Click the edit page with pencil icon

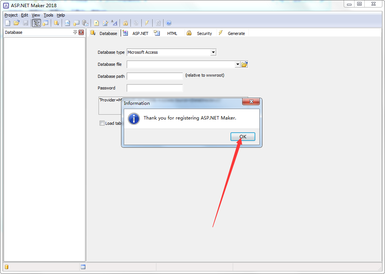[x=105, y=23]
